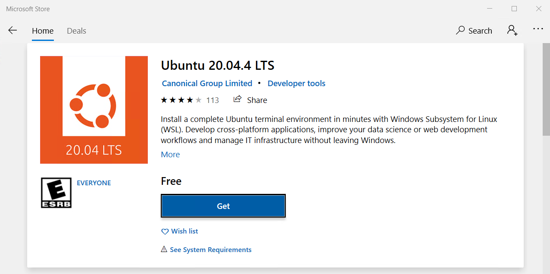Click the 'Free' price label

coord(171,181)
